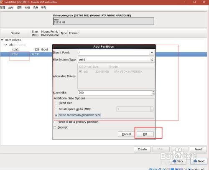Viewport: 209px width, 170px height.
Task: Confirm Add Partition with OK
Action: 145,134
